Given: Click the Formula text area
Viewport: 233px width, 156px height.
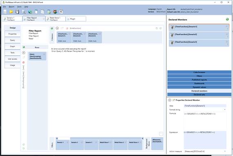Looking at the screenshot, I should 205,121.
